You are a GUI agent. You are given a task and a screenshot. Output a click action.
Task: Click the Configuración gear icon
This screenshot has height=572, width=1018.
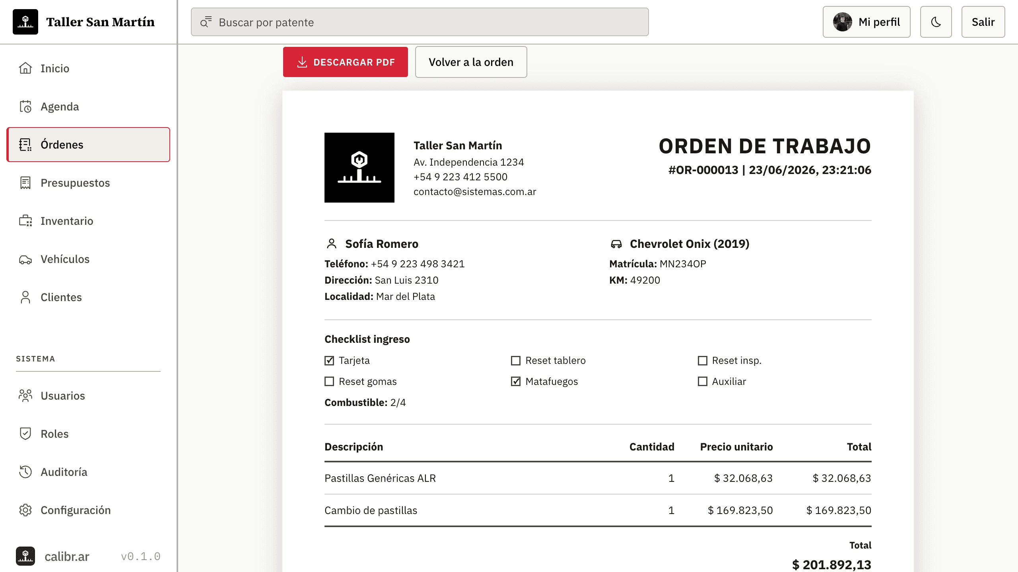coord(25,510)
